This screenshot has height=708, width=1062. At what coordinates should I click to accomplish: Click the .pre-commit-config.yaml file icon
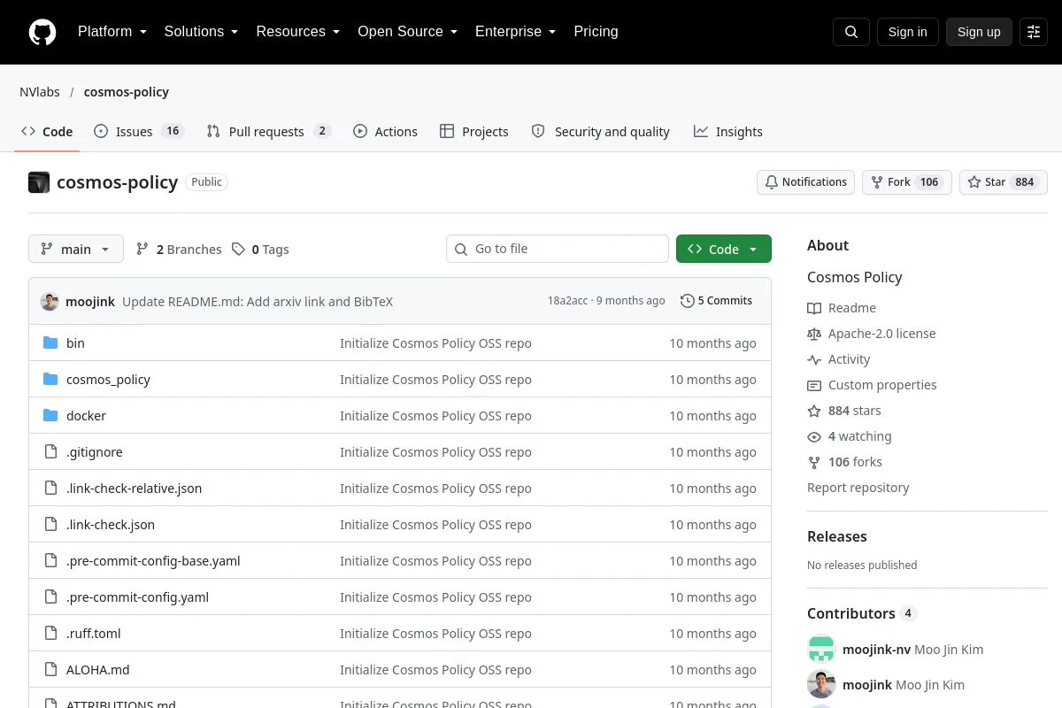coord(50,597)
